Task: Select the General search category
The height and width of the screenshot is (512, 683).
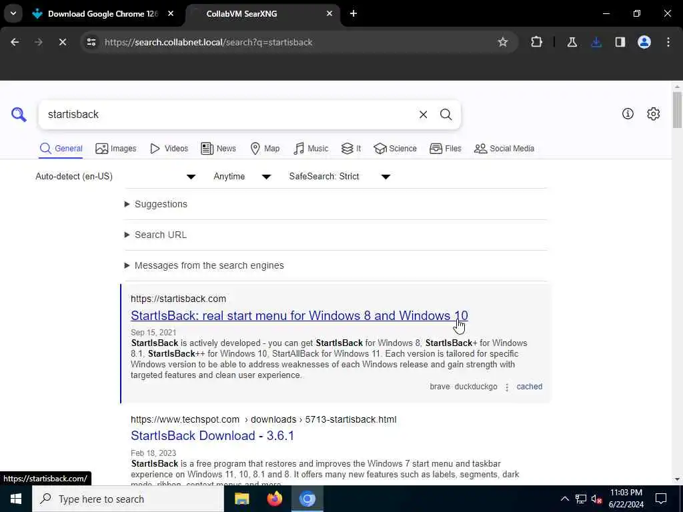Action: 61,149
